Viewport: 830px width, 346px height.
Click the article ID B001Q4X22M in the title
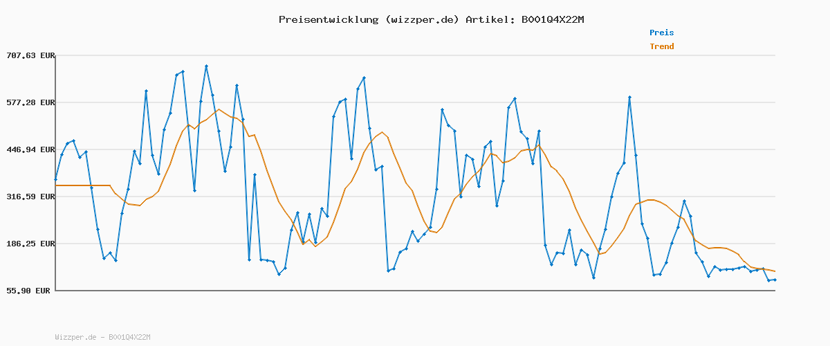(x=549, y=19)
